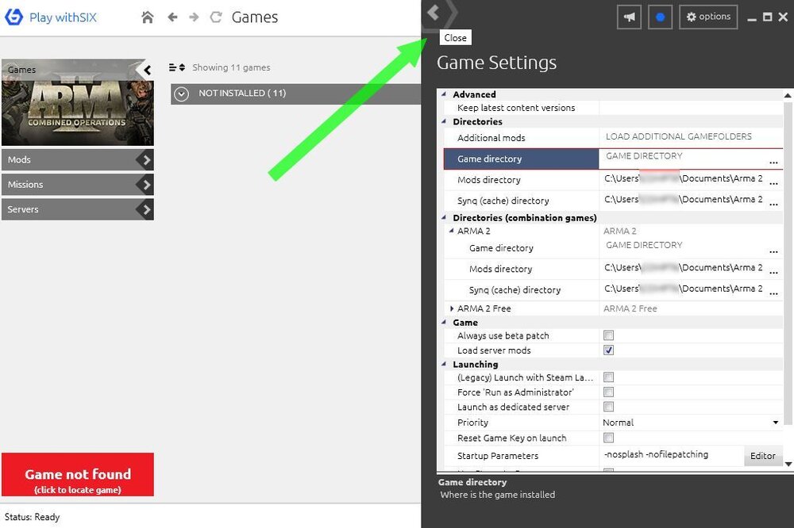
Task: Open the sort/view options icon by Showing games
Action: click(177, 67)
